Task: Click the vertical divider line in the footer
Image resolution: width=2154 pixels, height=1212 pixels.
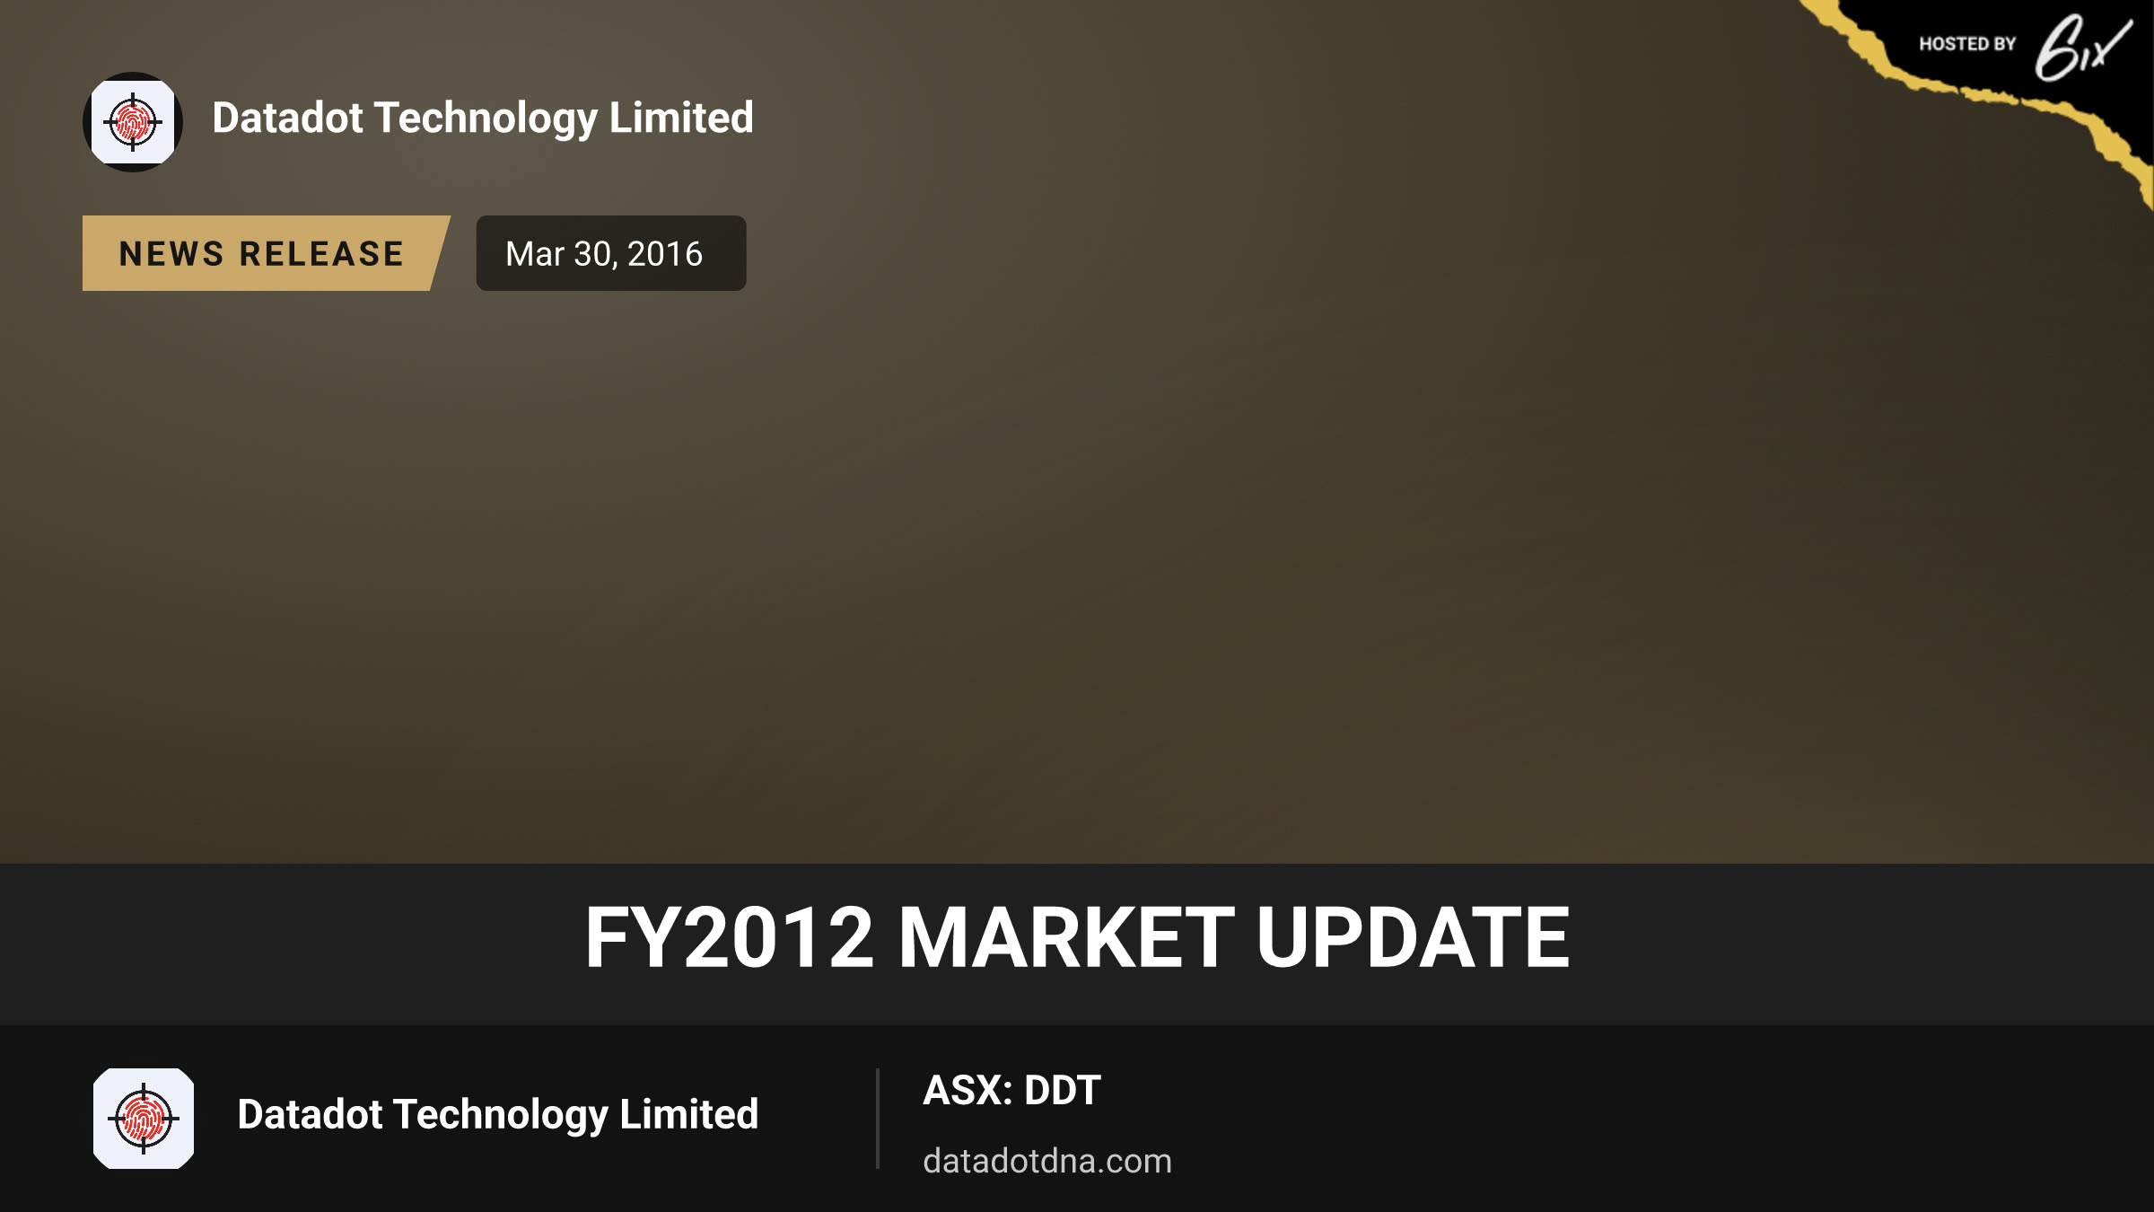Action: 878,1119
